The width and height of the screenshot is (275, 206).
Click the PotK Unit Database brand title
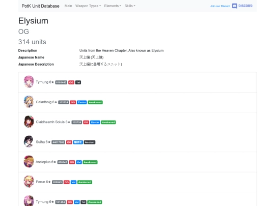[x=41, y=6]
